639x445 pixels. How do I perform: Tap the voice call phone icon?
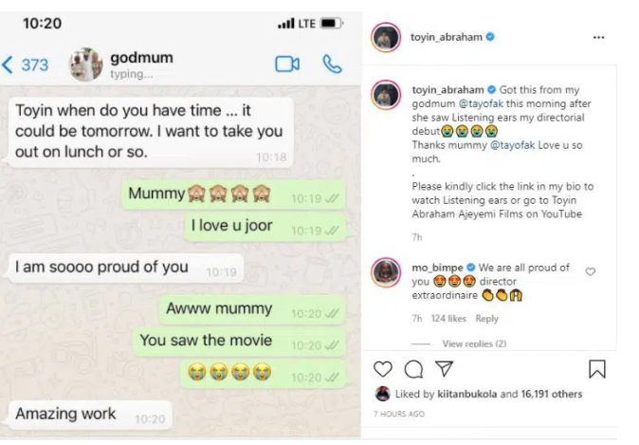[332, 65]
